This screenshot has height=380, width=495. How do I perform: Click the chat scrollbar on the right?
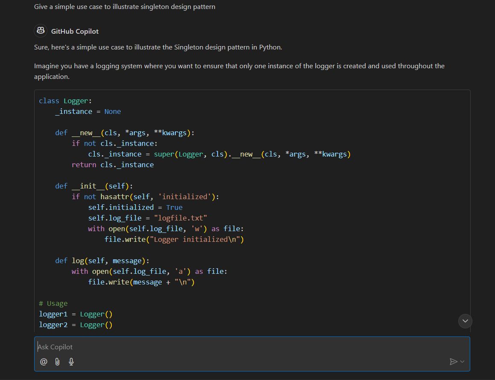[x=492, y=171]
